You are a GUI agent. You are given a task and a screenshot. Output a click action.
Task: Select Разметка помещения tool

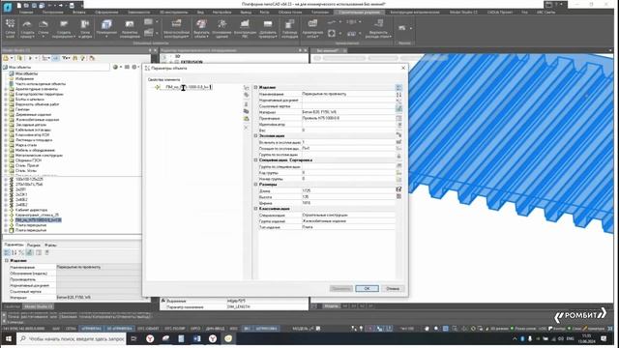point(130,28)
